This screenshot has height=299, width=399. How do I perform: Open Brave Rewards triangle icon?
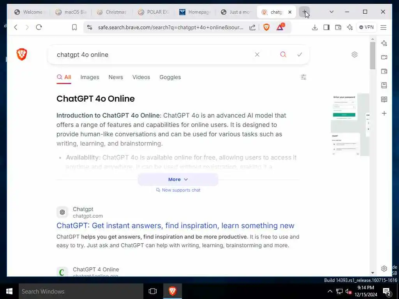click(280, 27)
